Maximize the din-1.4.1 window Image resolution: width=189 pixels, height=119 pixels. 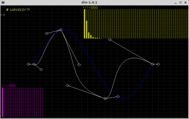pos(180,2)
